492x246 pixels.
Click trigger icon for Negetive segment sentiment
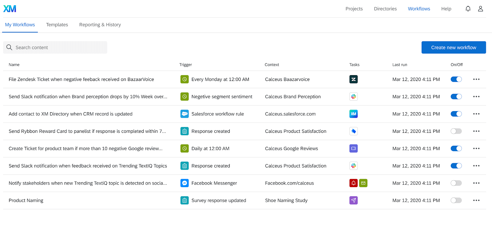184,97
